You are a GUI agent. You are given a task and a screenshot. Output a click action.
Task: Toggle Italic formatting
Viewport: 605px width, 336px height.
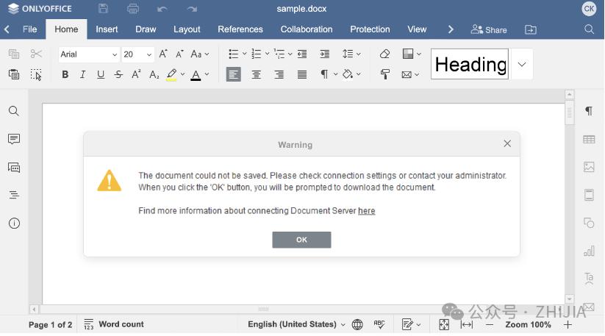83,74
